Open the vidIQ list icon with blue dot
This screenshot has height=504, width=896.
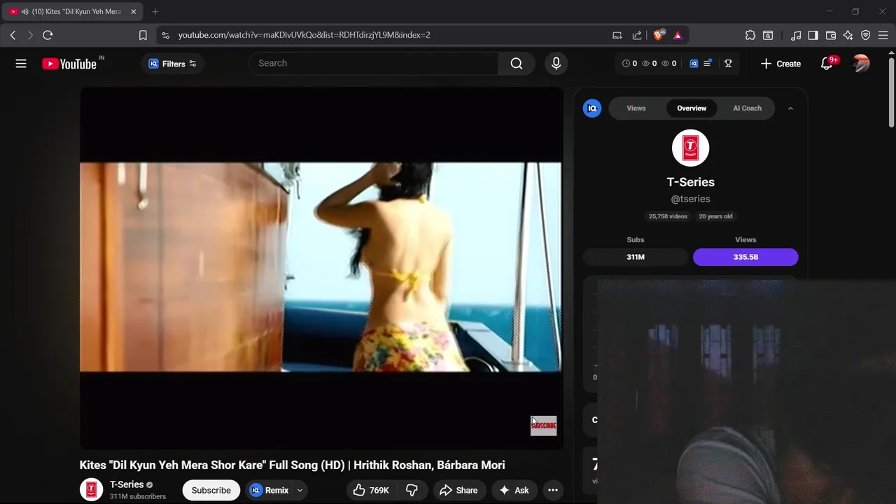click(x=708, y=64)
